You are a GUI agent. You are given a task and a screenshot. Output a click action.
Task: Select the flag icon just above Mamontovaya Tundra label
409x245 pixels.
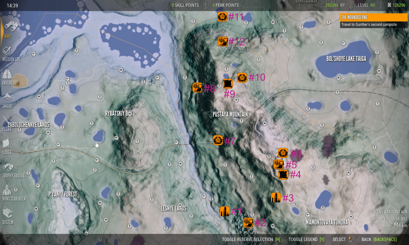coord(308,215)
